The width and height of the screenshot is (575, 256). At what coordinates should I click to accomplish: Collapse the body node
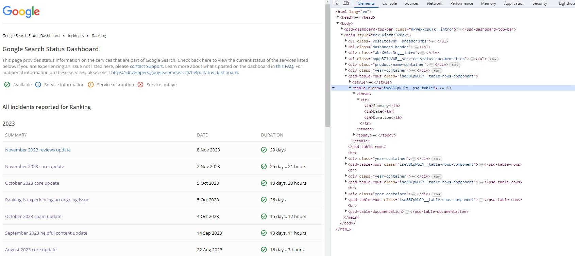338,23
